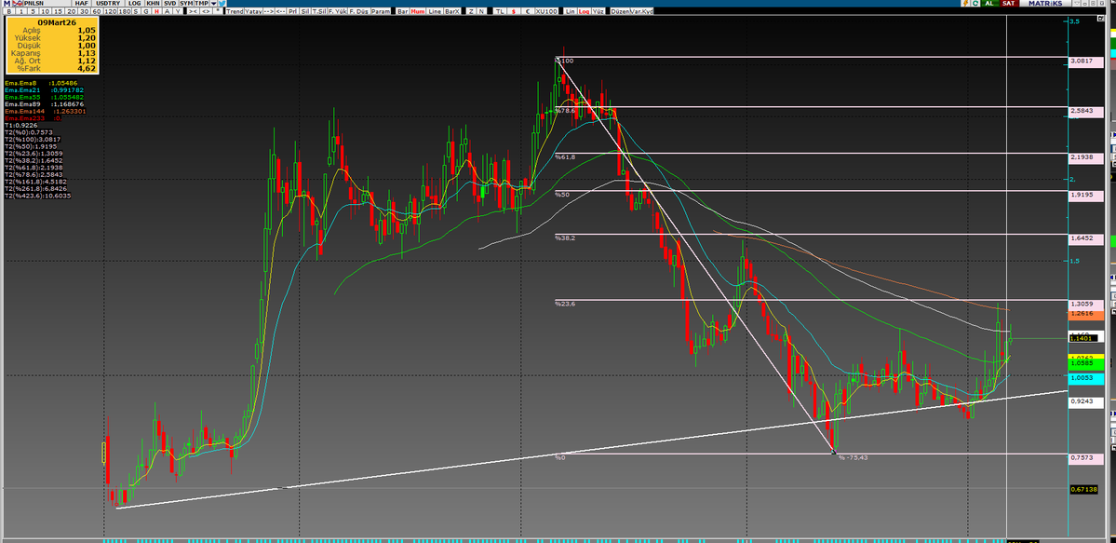
Task: Click the Twitter bird icon
Action: tap(222, 4)
